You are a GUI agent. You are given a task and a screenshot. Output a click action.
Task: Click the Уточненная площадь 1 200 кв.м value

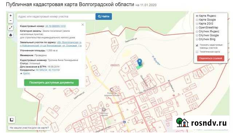52,51
